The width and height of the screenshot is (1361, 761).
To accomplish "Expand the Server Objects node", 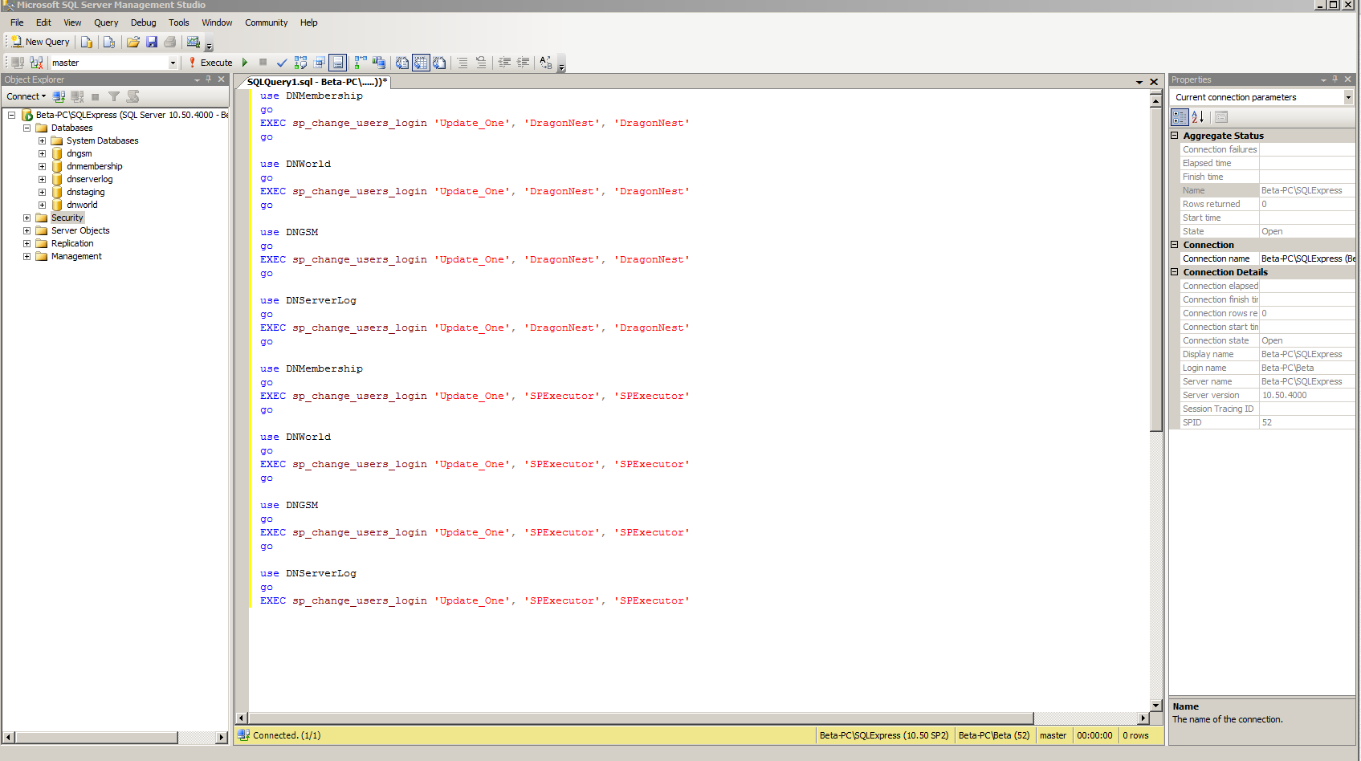I will 26,230.
